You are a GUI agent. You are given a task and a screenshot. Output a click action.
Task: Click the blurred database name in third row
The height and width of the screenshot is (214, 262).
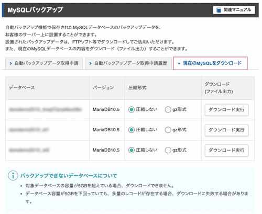click(29, 150)
